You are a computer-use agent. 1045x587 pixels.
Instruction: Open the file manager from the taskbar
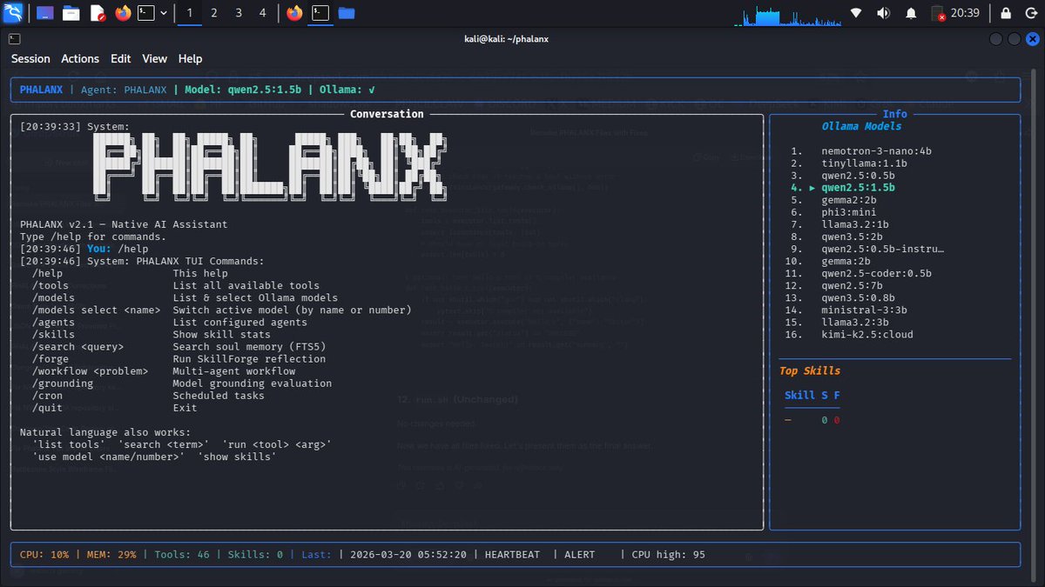pyautogui.click(x=71, y=13)
